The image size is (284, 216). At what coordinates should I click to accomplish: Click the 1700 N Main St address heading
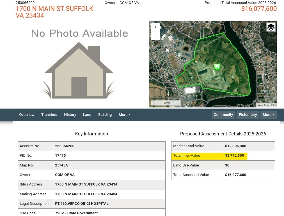[54, 12]
